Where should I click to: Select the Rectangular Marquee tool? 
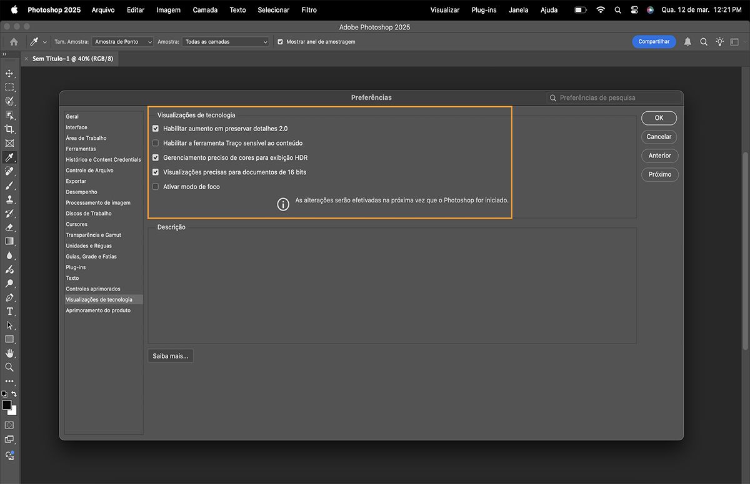click(x=9, y=87)
